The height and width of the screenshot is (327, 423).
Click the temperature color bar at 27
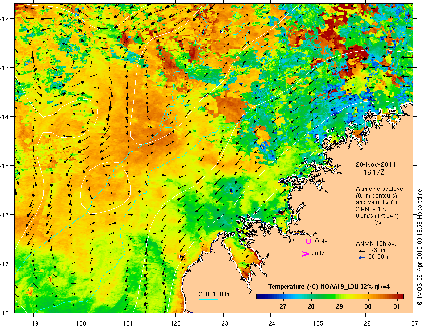click(283, 296)
